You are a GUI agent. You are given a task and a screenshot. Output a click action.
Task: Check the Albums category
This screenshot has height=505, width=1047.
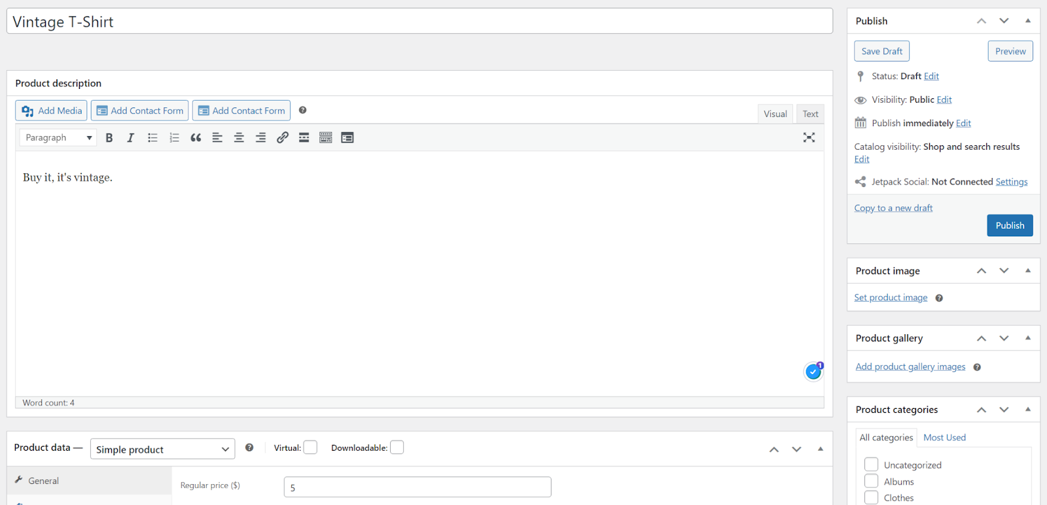pos(871,481)
